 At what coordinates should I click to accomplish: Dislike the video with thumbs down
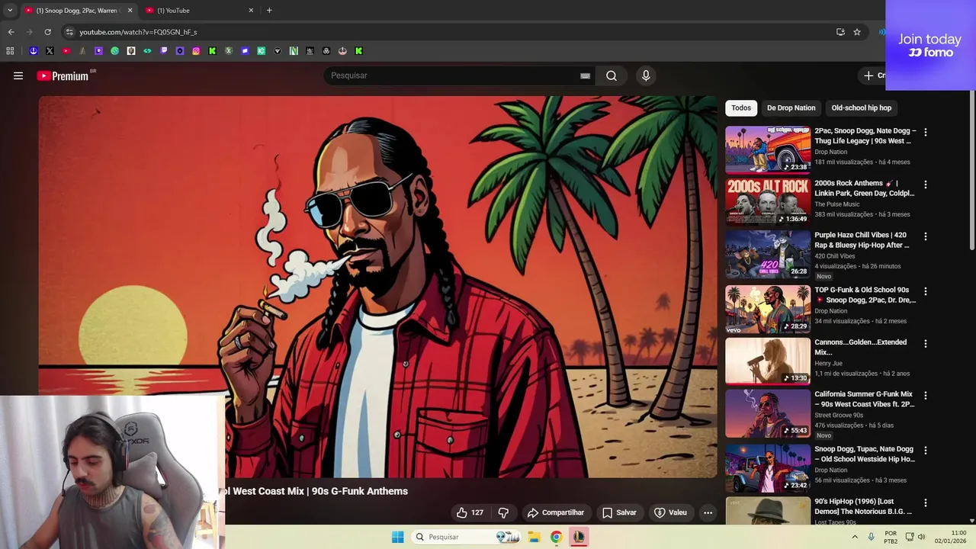[x=503, y=512]
